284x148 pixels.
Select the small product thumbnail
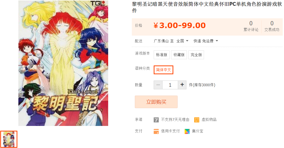[x=9, y=139]
